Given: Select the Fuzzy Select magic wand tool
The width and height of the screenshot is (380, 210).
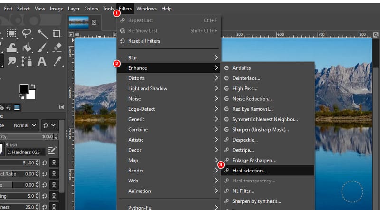Looking at the screenshot, I should click(42, 33).
